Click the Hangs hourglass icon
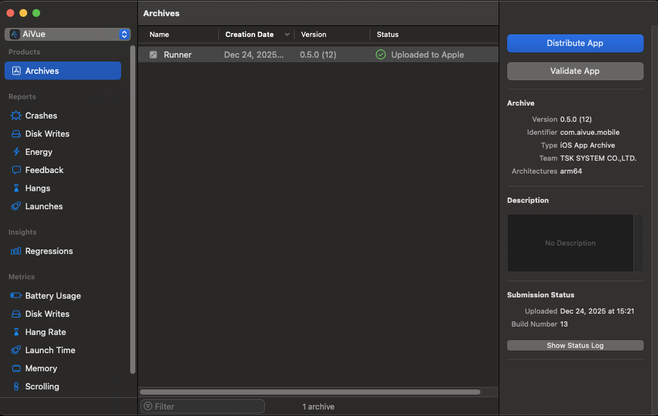The image size is (658, 416). point(16,188)
